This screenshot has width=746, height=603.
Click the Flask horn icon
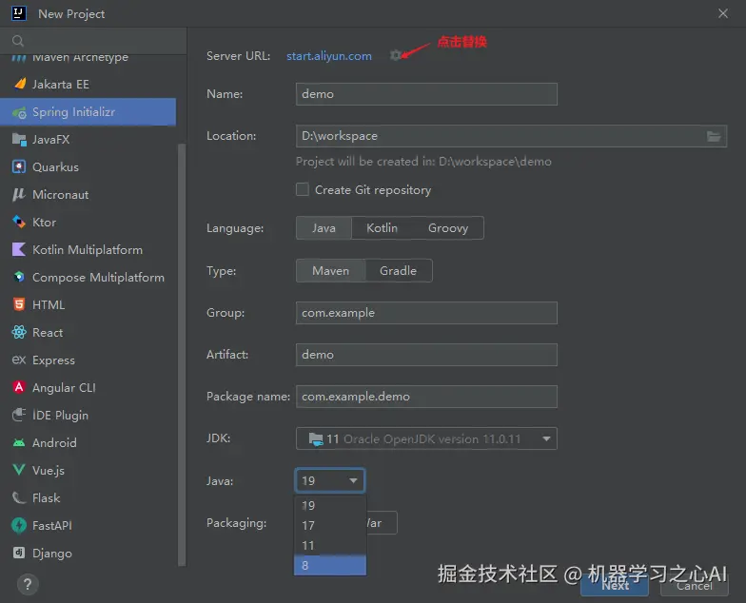(19, 498)
